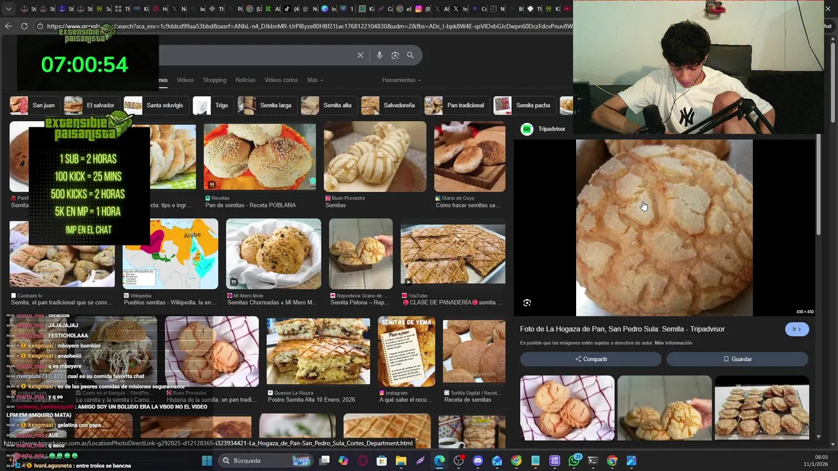Viewport: 838px width, 471px height.
Task: Open Pan de semitas Receta POBLANA thumbnail
Action: [259, 156]
